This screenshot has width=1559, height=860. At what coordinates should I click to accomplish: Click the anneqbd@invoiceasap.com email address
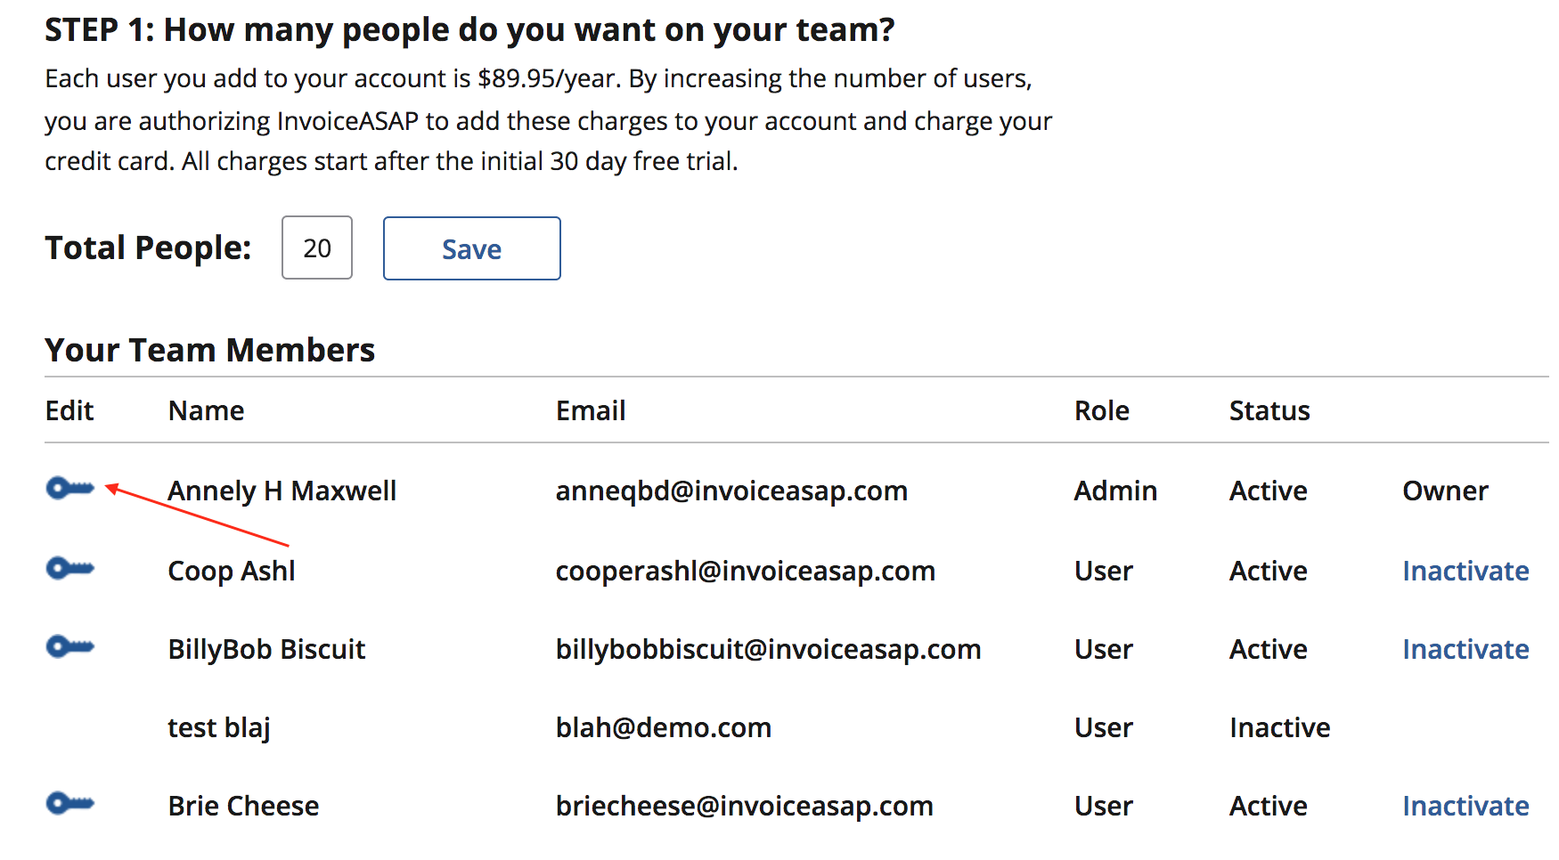731,491
